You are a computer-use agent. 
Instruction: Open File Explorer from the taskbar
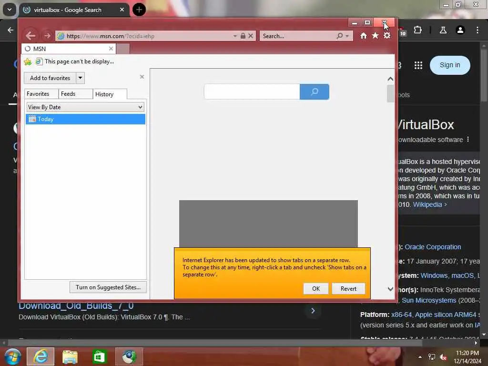70,356
